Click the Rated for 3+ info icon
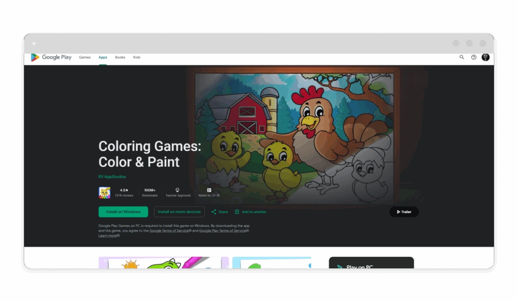The height and width of the screenshot is (302, 518). 218,195
